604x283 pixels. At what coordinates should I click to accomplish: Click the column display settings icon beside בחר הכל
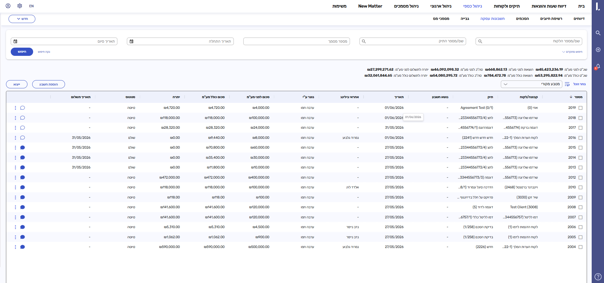click(x=567, y=84)
